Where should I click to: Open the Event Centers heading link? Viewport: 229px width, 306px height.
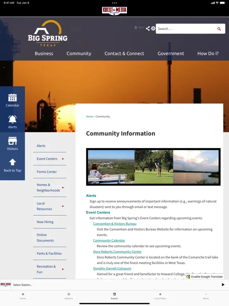pos(98,212)
